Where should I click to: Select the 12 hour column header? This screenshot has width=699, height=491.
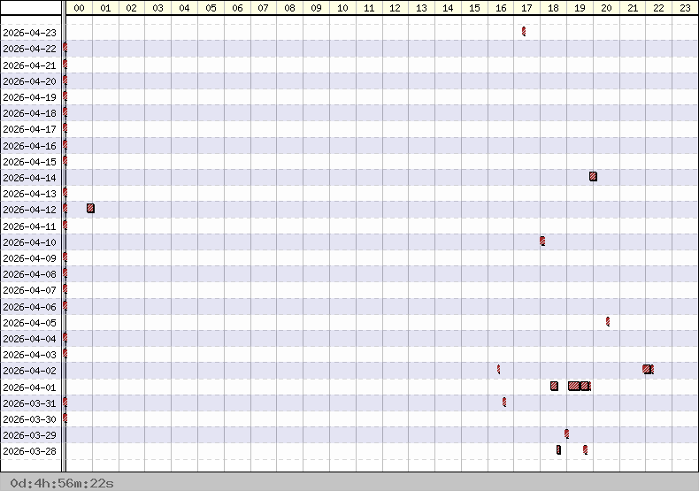pyautogui.click(x=395, y=8)
